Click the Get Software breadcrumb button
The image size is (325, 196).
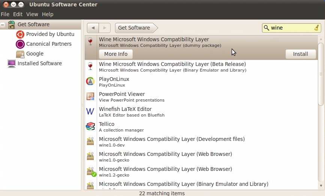[x=136, y=28]
